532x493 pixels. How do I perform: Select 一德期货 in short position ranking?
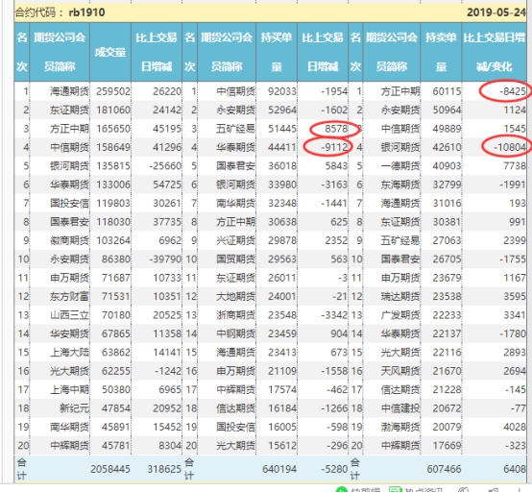[x=400, y=166]
